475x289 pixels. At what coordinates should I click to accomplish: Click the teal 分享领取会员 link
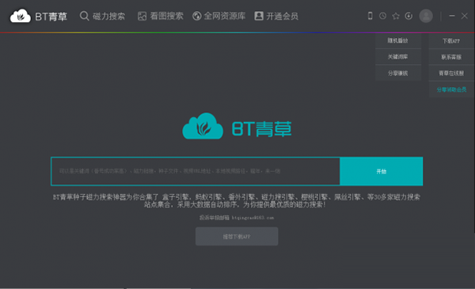click(x=451, y=89)
